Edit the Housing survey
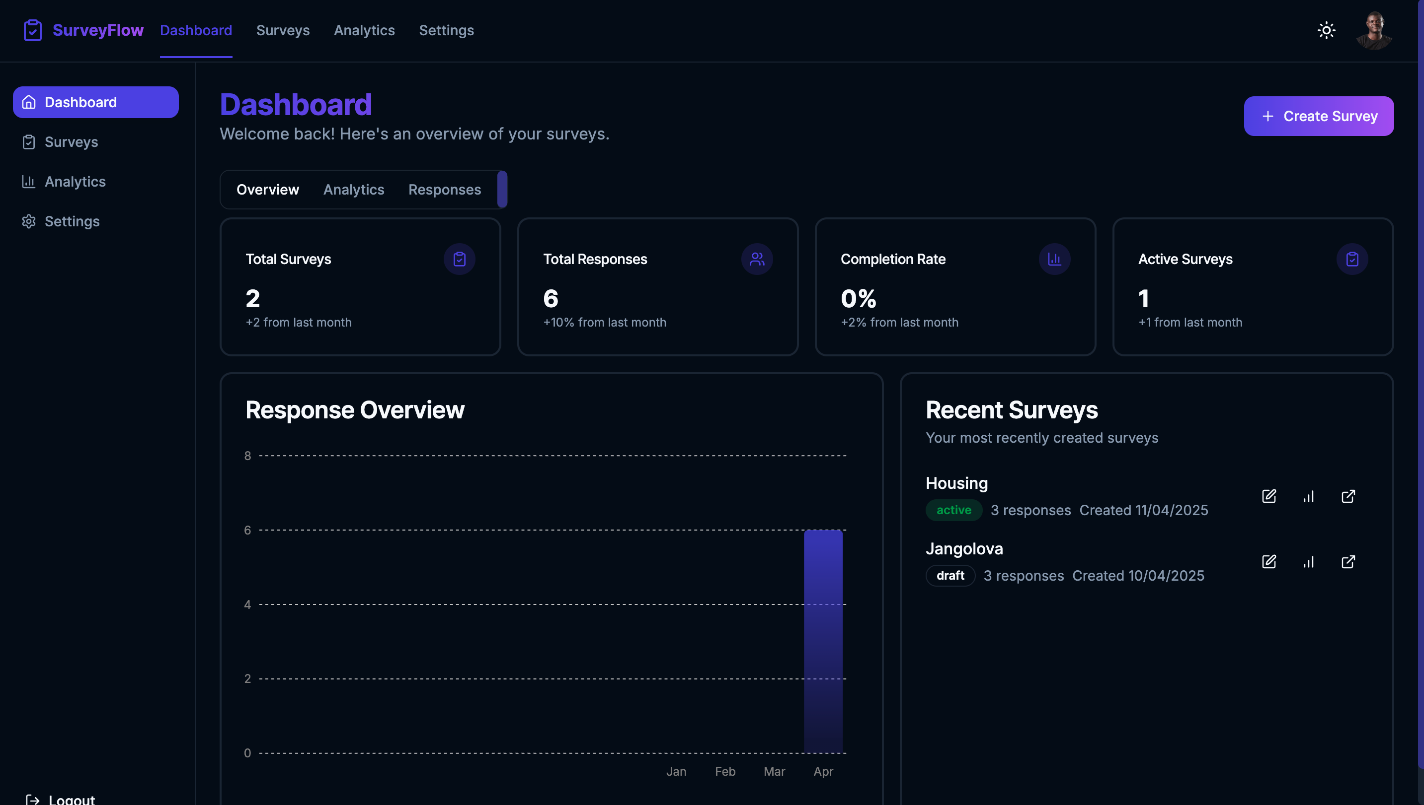Screen dimensions: 1424x805 (1269, 496)
